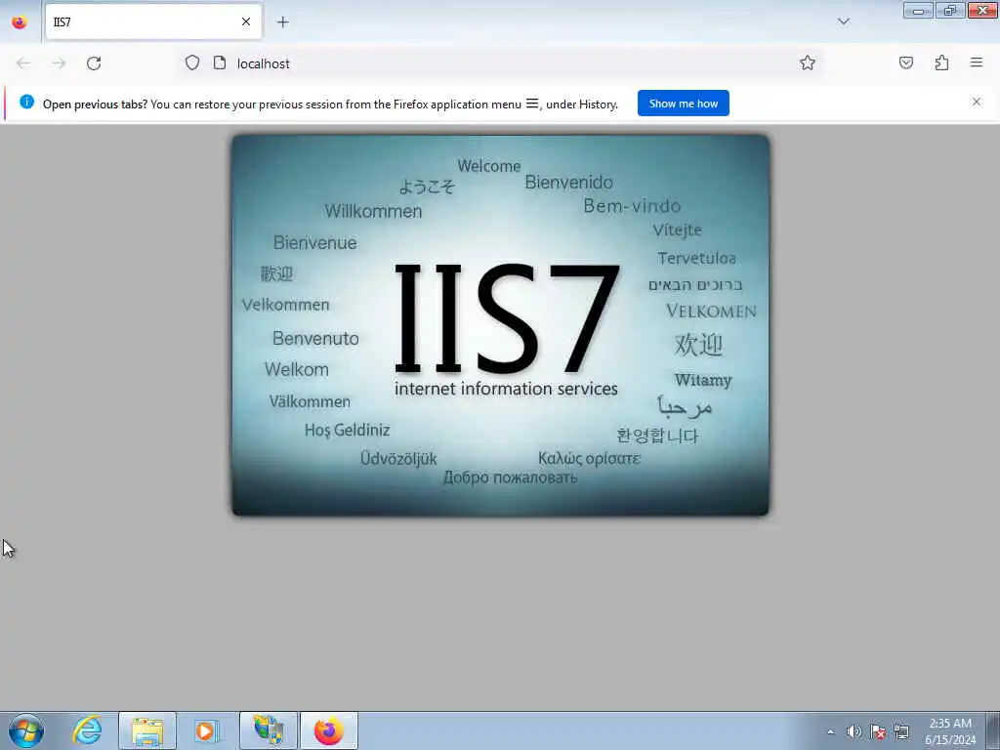Bookmark this page with the star
Viewport: 1000px width, 750px height.
808,62
